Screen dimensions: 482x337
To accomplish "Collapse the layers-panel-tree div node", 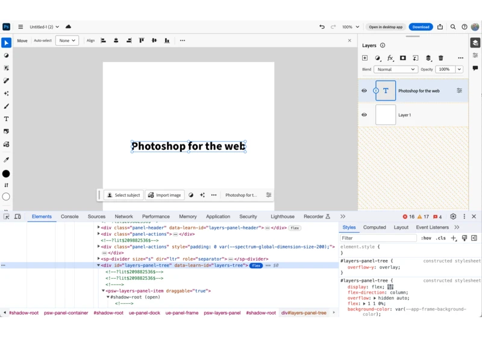I will (x=98, y=265).
